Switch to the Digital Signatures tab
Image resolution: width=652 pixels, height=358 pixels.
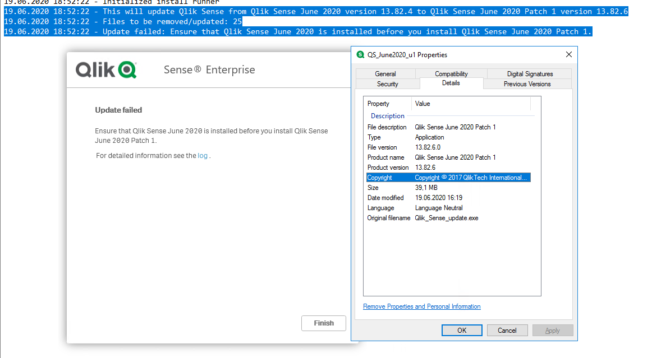point(529,73)
